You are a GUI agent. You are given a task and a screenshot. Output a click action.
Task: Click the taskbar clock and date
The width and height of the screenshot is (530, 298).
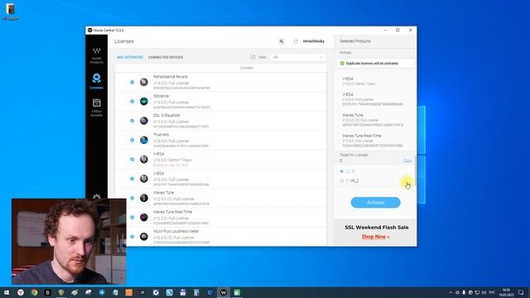pos(506,292)
